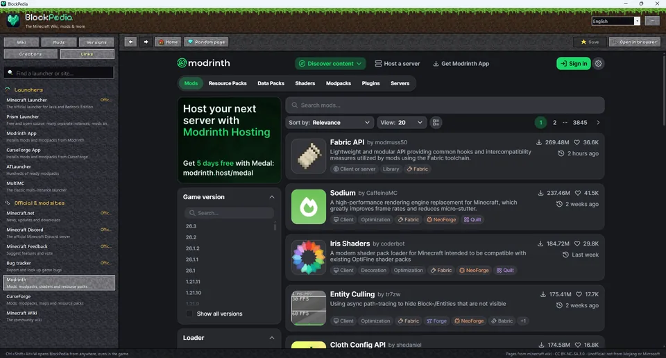Click the Forge tag on Entity Culling
Image resolution: width=666 pixels, height=358 pixels.
pyautogui.click(x=436, y=321)
